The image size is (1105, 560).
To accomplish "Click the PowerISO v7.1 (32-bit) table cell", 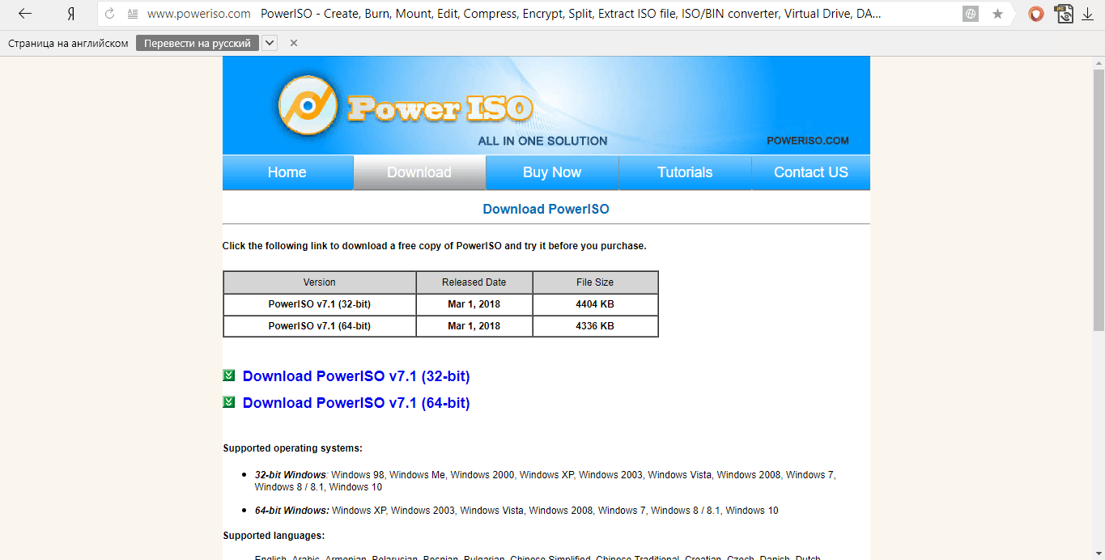I will pos(320,304).
